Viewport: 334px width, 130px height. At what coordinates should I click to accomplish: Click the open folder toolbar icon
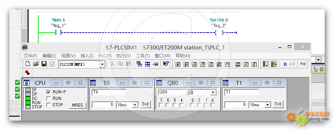(x=36, y=64)
